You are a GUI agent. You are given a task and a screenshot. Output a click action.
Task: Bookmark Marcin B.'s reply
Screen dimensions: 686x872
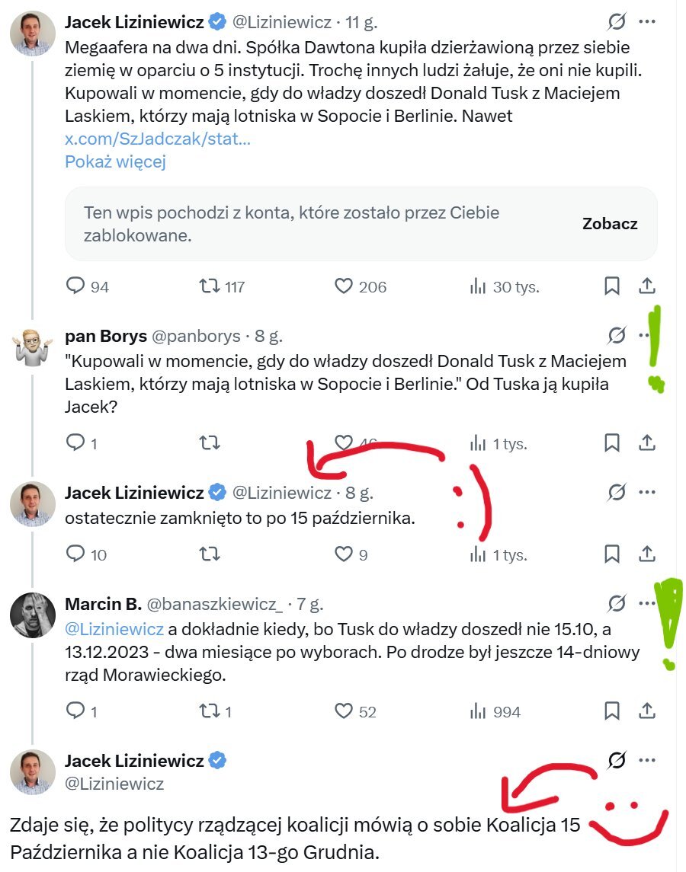coord(611,711)
